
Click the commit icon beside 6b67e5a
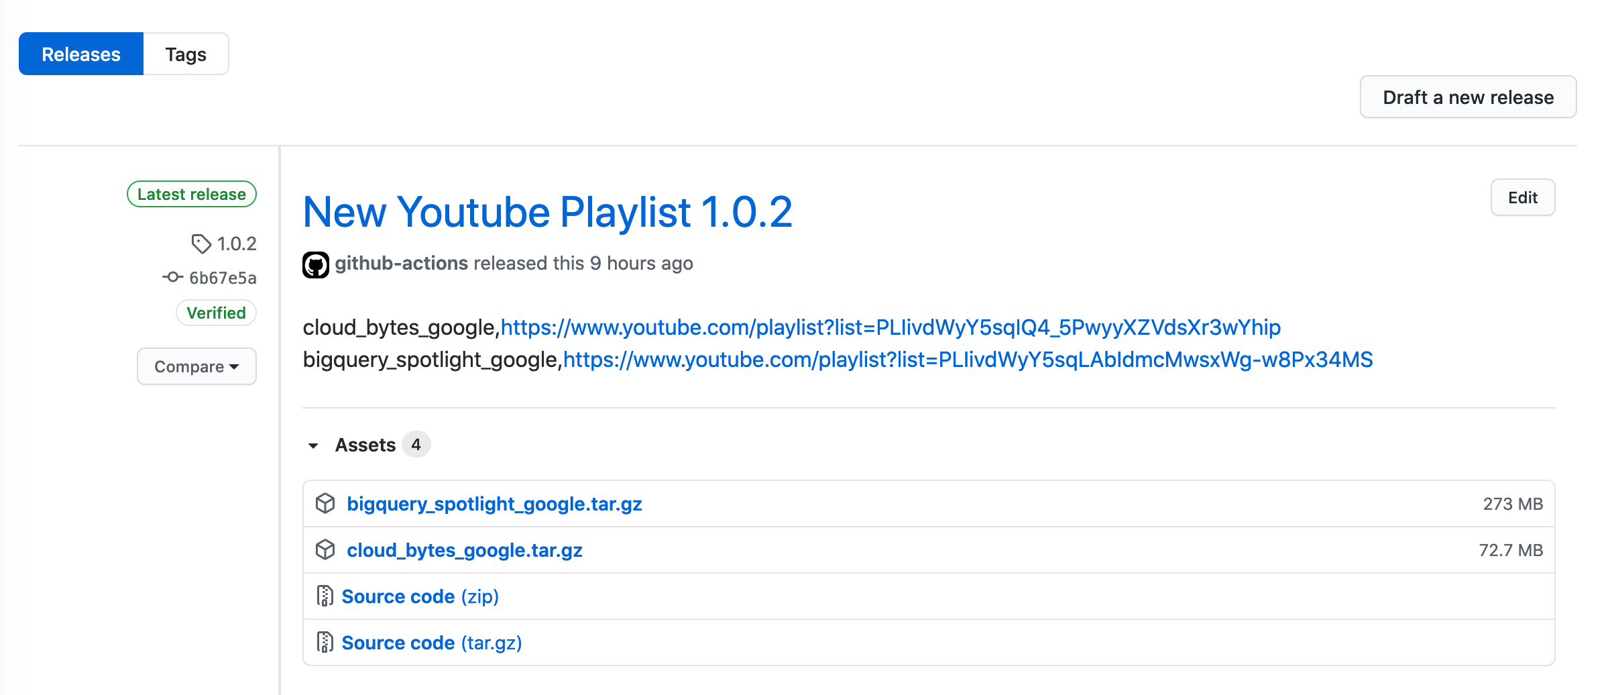[172, 277]
